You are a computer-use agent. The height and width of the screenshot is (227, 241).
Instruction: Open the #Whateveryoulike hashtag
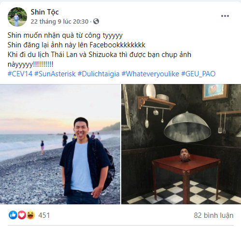pyautogui.click(x=150, y=74)
